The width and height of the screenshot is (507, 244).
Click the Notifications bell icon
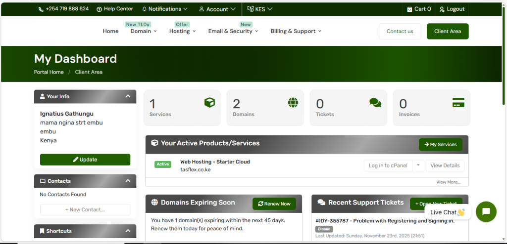(x=145, y=9)
